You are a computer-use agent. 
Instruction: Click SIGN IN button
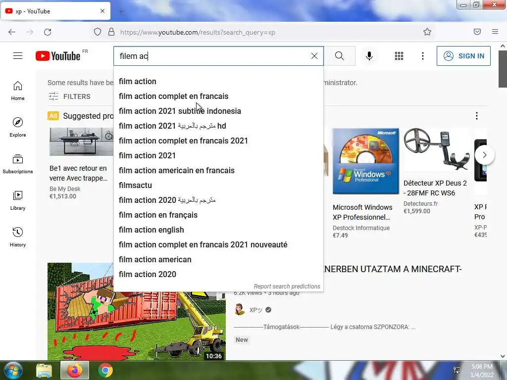click(463, 56)
